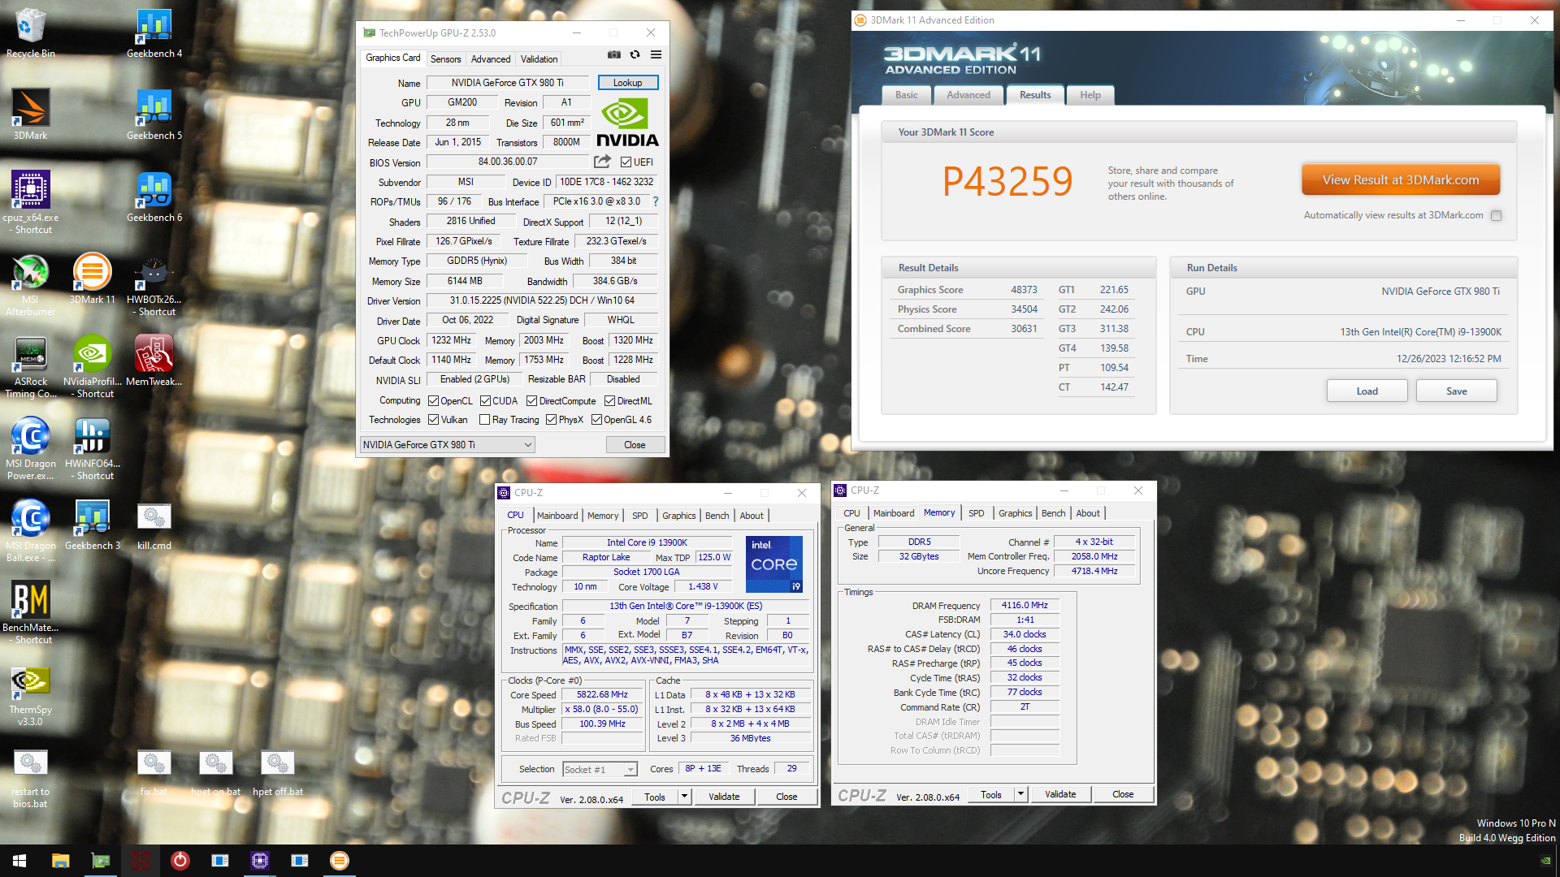Image resolution: width=1560 pixels, height=877 pixels.
Task: Open the Geekbench 3 desktop icon
Action: [93, 525]
